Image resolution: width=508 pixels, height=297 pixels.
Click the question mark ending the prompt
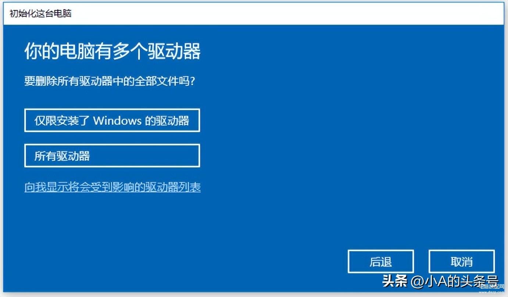tap(192, 81)
